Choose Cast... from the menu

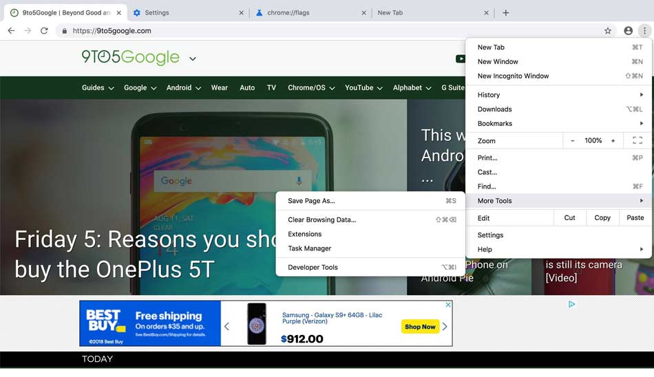[558, 172]
